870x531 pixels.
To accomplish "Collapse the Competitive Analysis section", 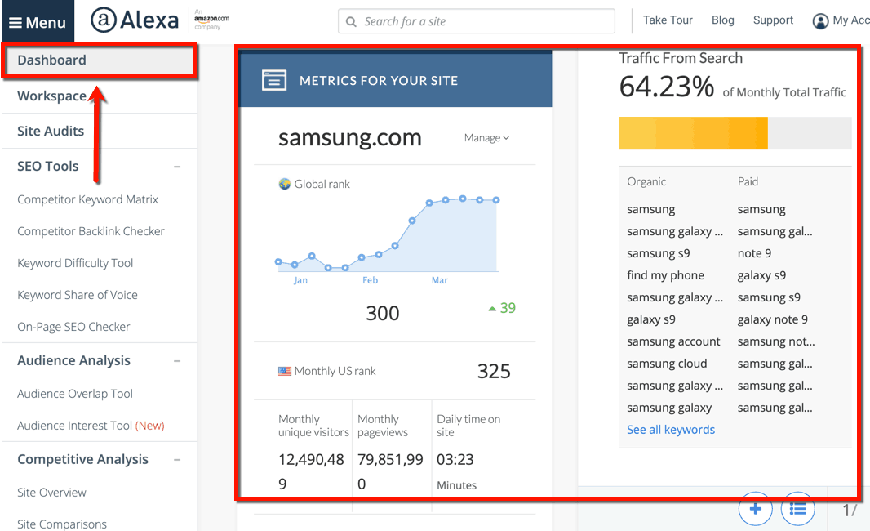I will click(177, 460).
